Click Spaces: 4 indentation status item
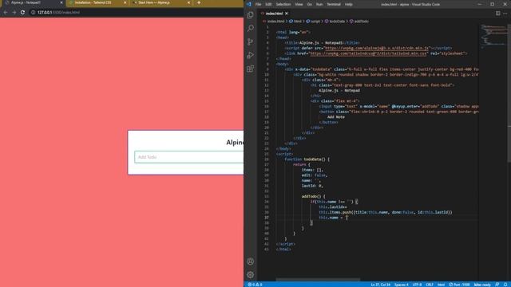The height and width of the screenshot is (287, 511). pyautogui.click(x=401, y=285)
